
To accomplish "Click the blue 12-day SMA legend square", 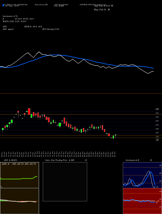I will [3, 6].
